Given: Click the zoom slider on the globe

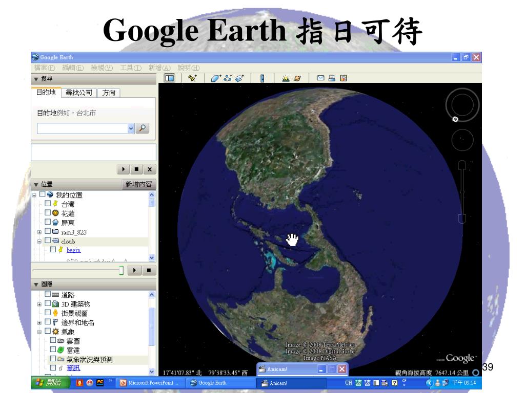Looking at the screenshot, I should 462,192.
